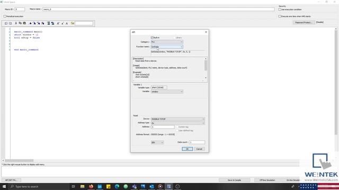Click the Address input field

tap(163, 127)
